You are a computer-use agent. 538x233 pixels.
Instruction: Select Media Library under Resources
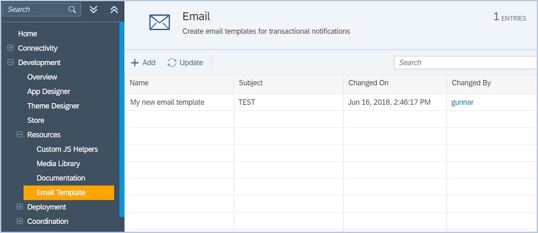pyautogui.click(x=58, y=164)
